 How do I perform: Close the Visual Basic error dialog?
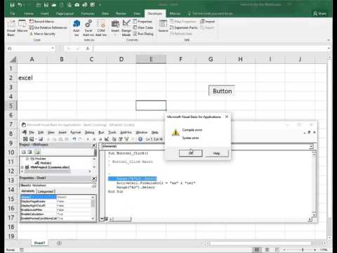227,117
